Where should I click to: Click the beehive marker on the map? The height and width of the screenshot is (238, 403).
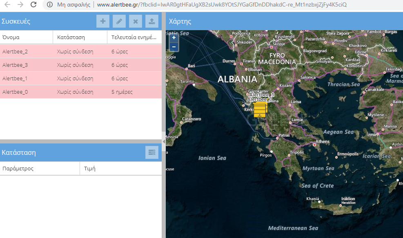(x=260, y=110)
